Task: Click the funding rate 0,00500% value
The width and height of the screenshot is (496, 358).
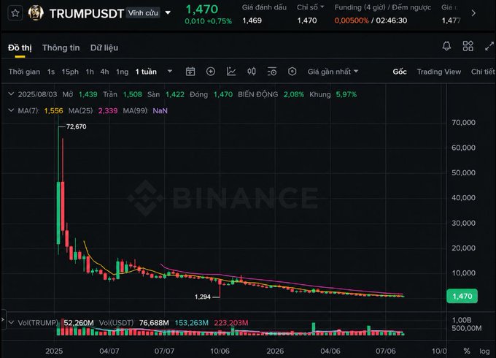Action: click(x=352, y=20)
